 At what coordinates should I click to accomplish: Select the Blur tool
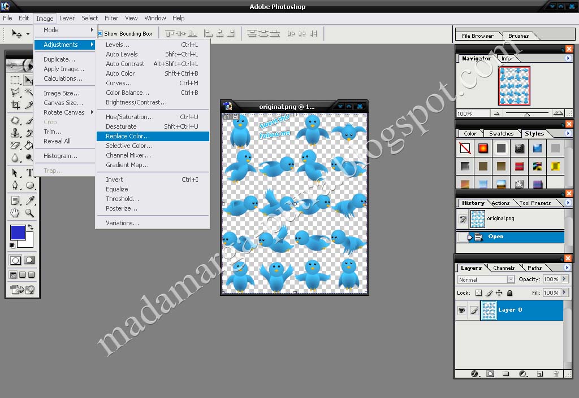(x=15, y=158)
